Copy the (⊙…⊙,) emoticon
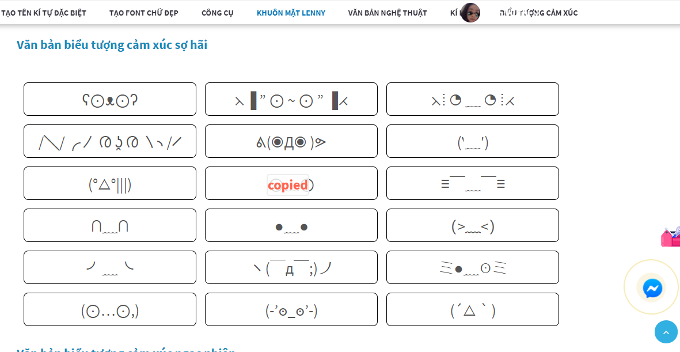 [x=110, y=309]
